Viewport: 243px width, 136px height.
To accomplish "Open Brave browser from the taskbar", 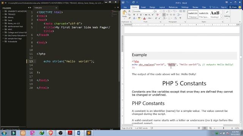I will [51, 133].
